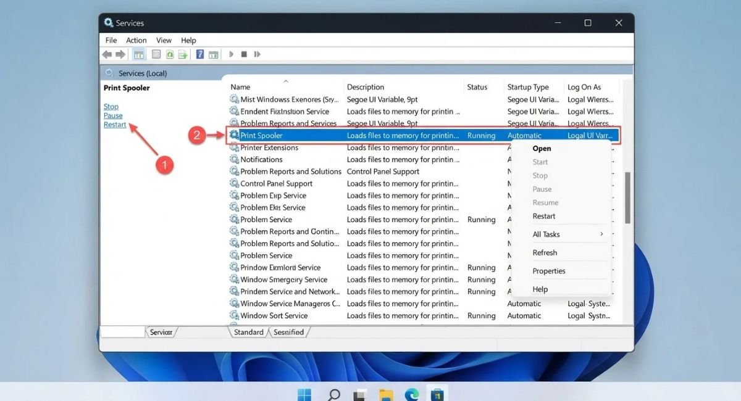The width and height of the screenshot is (741, 401).
Task: Click the gear icon beside Printer Extensions
Action: tap(235, 147)
